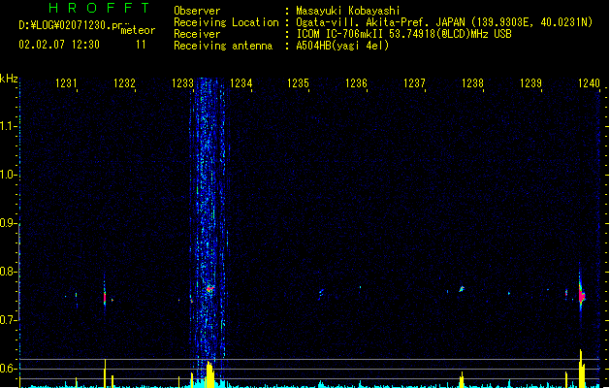Click the 1238 time axis marker
610x388 pixels.
click(x=472, y=82)
